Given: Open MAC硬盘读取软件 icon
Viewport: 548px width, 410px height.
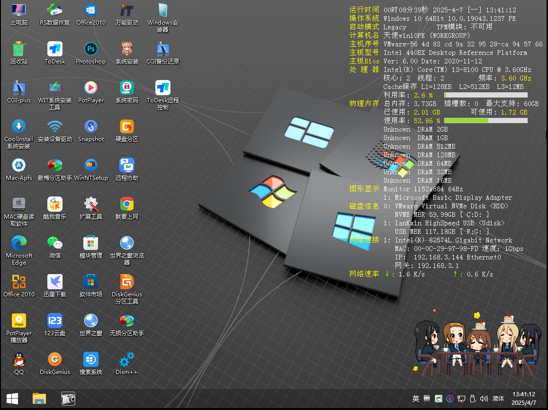Looking at the screenshot, I should click(19, 212).
